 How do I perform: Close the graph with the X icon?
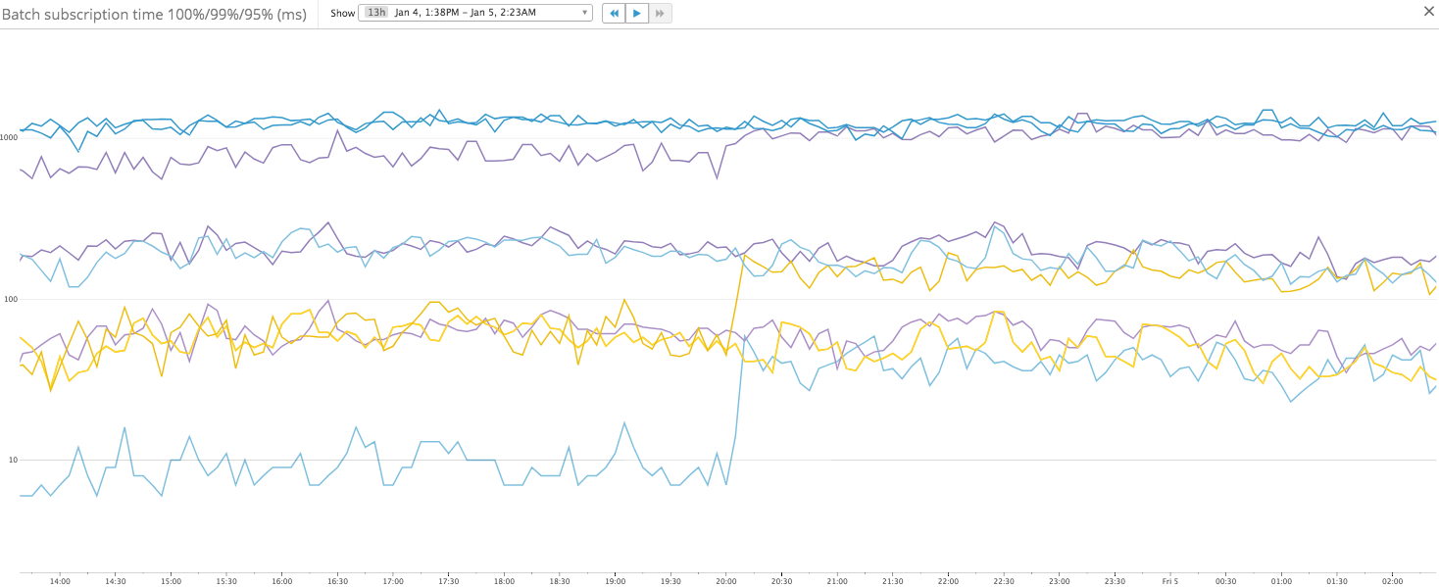[x=1427, y=12]
